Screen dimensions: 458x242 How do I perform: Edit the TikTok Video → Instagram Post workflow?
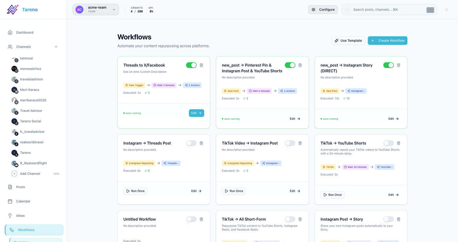pyautogui.click(x=295, y=191)
